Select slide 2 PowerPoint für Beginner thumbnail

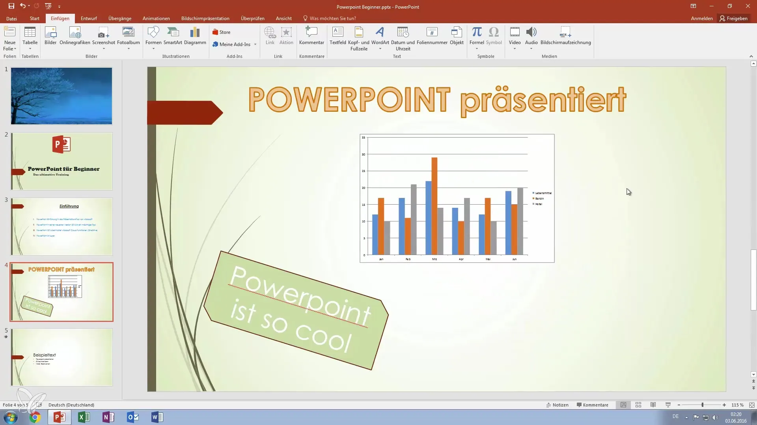pyautogui.click(x=62, y=161)
